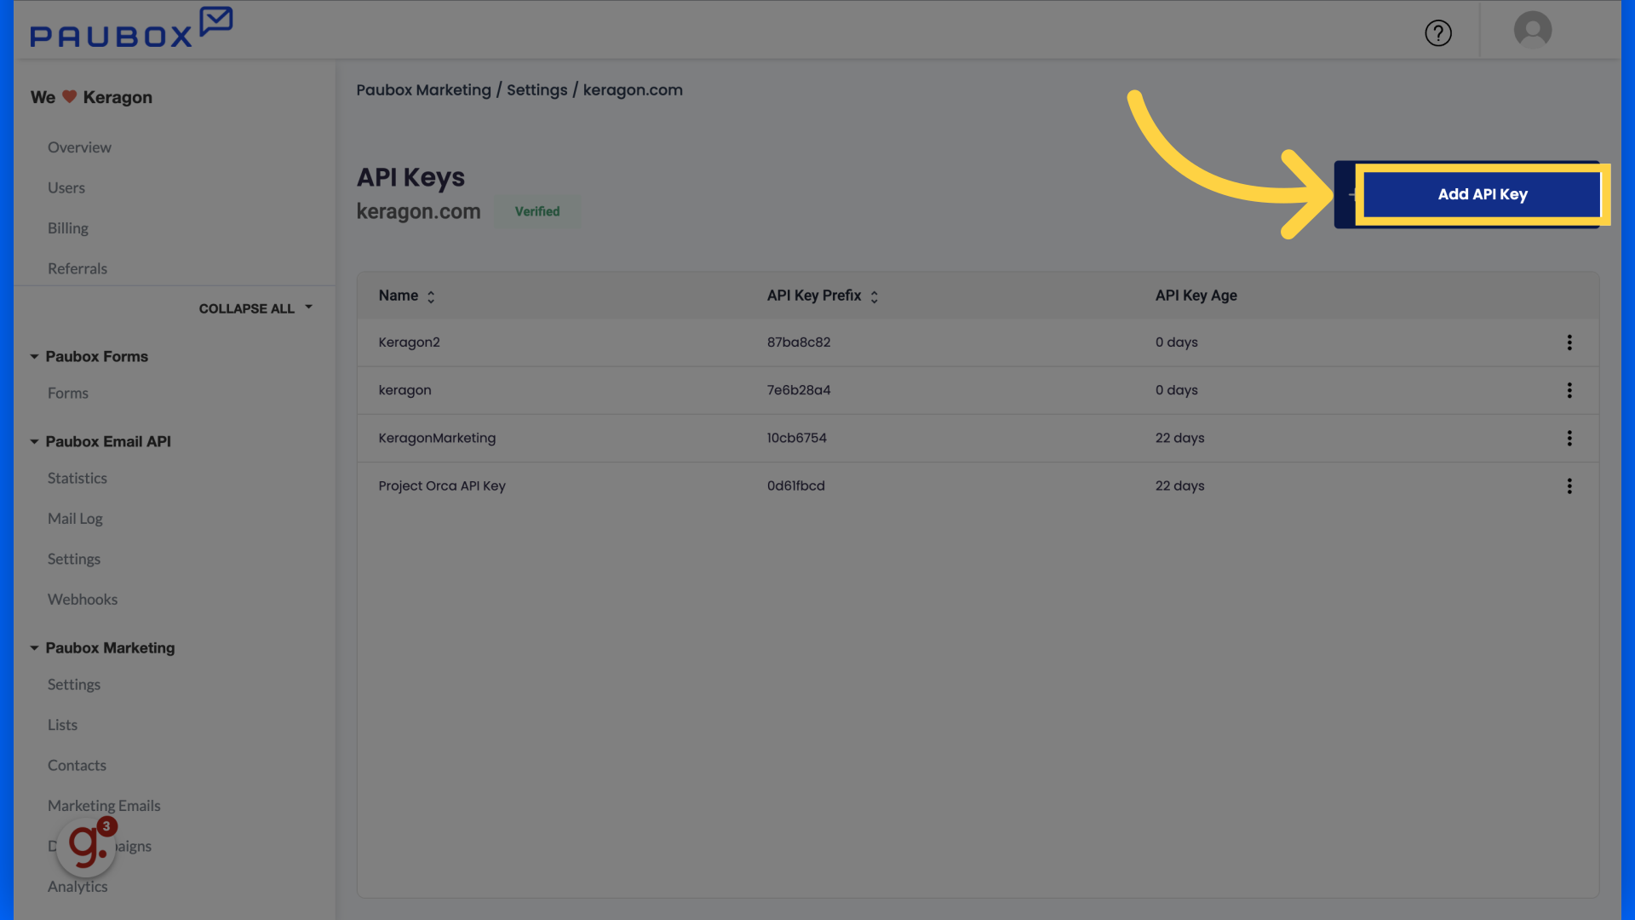Screen dimensions: 1635x920
Task: Open the COLLAPSE ALL dropdown
Action: 255,308
